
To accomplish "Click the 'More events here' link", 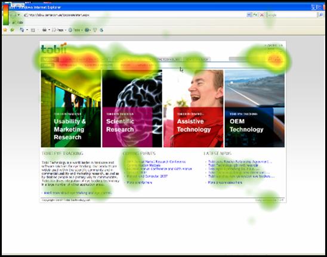I will tap(139, 182).
